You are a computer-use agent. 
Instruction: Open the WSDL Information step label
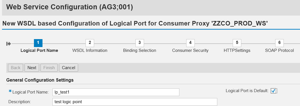point(90,50)
